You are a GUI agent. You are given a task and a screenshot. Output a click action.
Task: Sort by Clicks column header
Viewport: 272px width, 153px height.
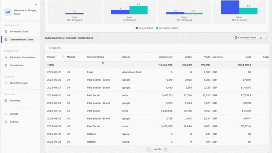[x=188, y=57]
